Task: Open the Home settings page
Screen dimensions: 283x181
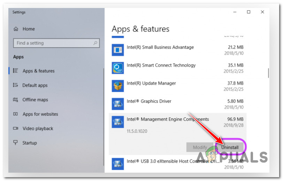Action: [29, 29]
